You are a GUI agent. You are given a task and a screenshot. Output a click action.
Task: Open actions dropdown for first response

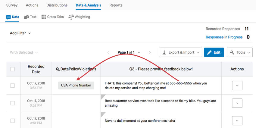(237, 86)
